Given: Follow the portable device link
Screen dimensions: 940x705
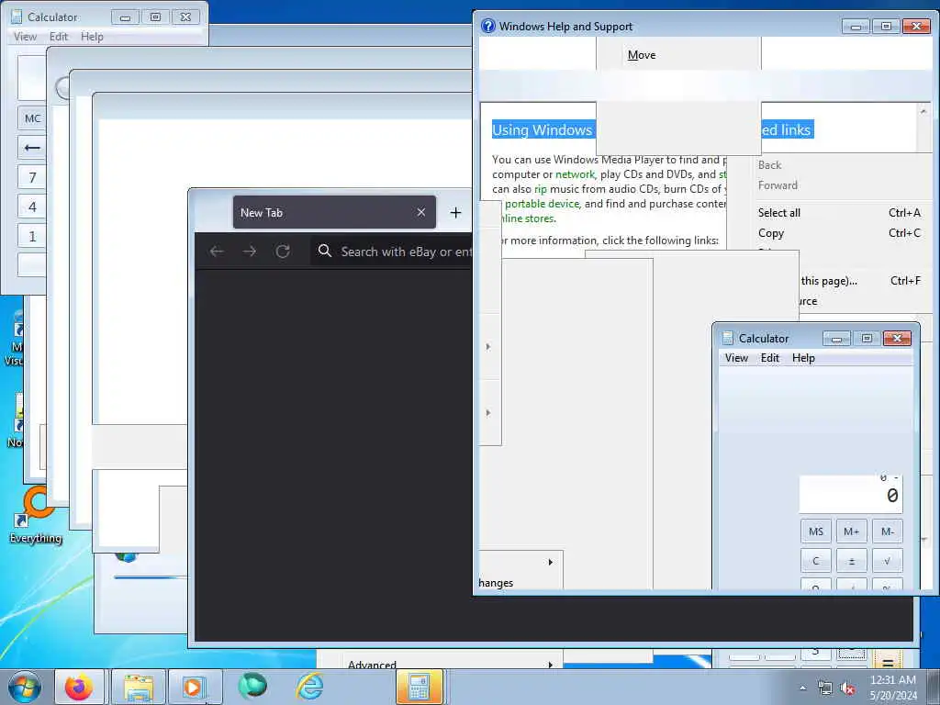Looking at the screenshot, I should tap(542, 204).
